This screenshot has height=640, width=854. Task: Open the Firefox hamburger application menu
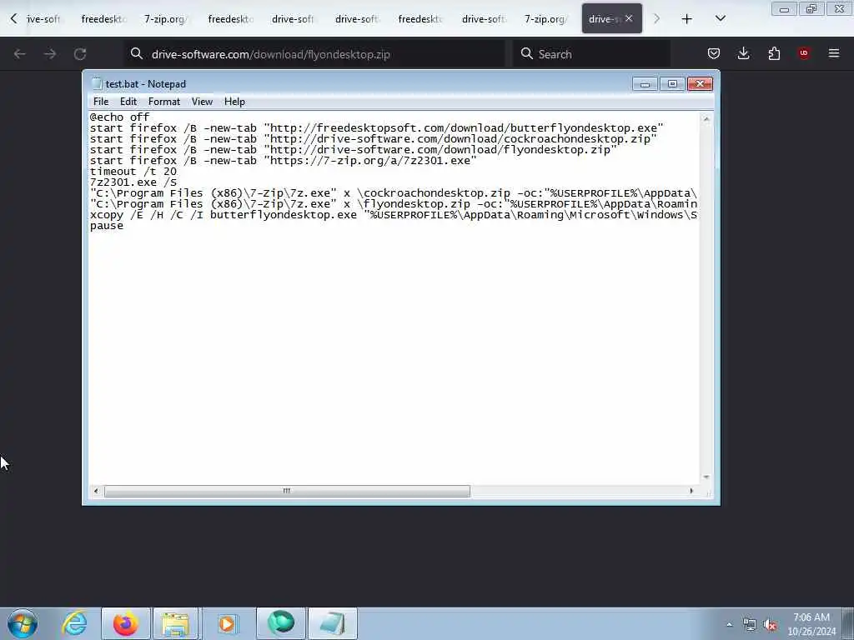[834, 53]
